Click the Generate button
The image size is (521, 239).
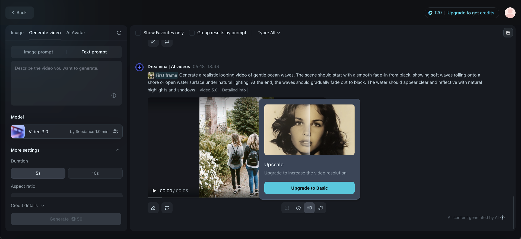click(x=66, y=219)
